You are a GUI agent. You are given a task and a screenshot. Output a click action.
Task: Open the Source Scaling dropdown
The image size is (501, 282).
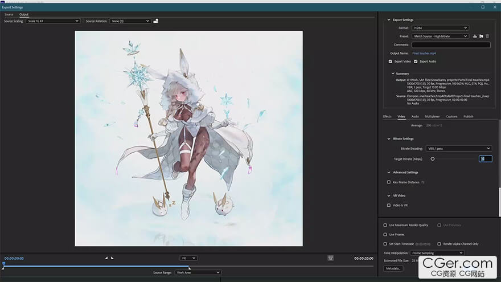[53, 21]
